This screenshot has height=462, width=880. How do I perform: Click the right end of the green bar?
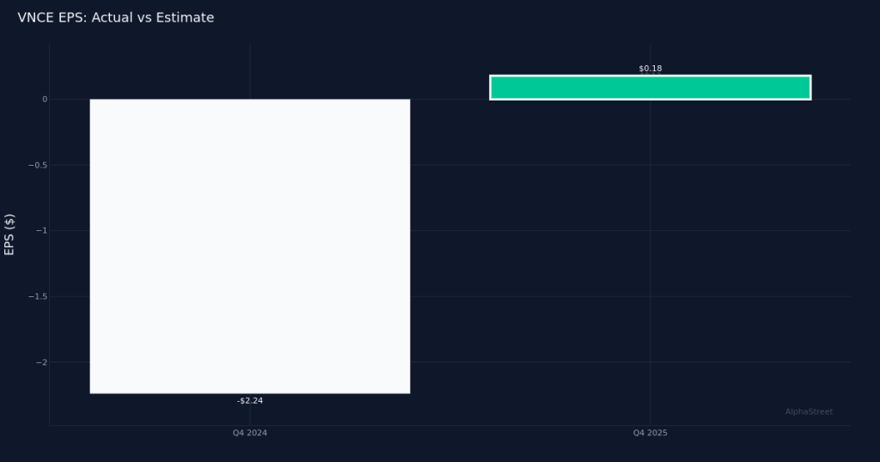808,88
